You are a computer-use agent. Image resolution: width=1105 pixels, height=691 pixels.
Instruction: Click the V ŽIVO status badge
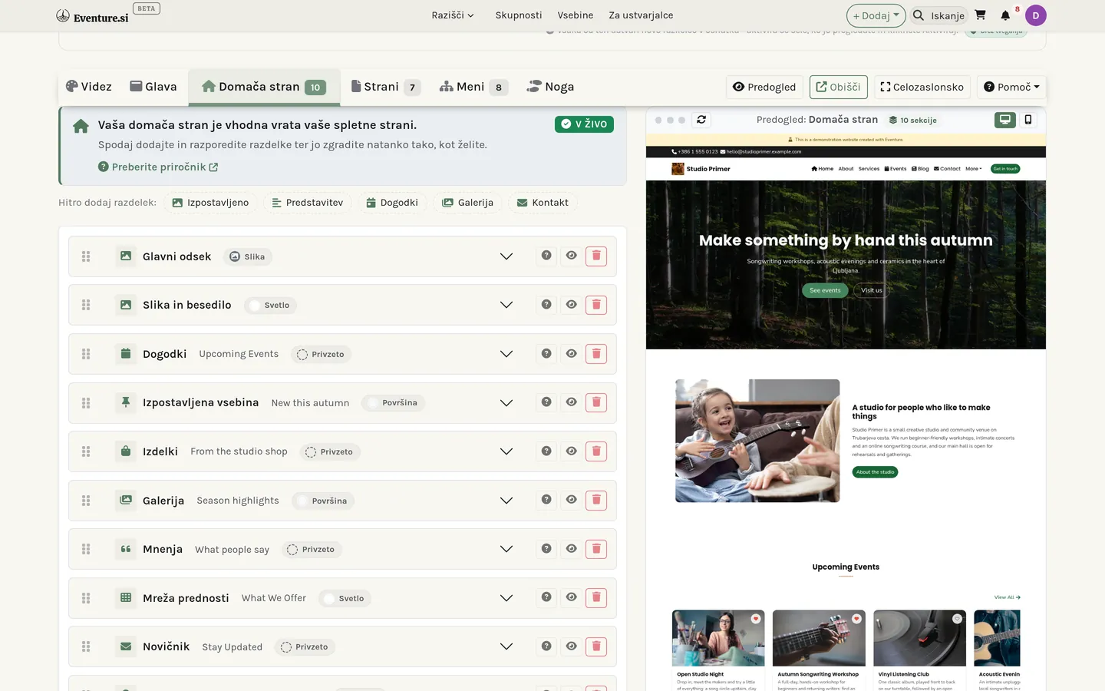pos(584,124)
